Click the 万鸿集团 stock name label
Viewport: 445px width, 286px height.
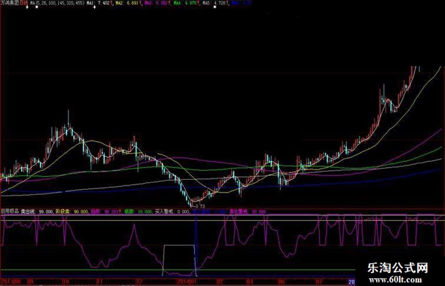pos(9,3)
